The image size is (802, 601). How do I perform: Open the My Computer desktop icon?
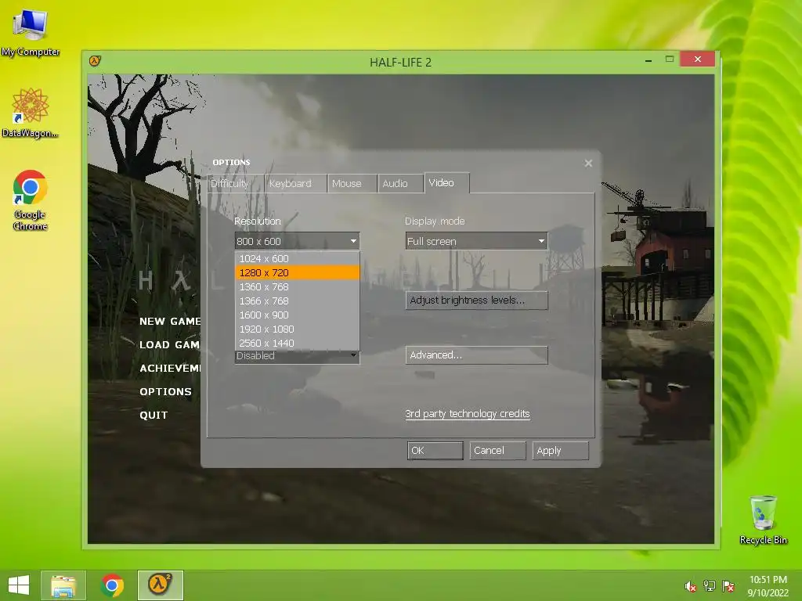point(31,33)
